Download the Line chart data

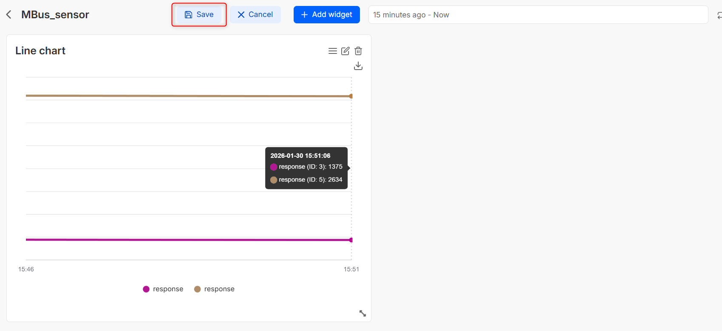point(358,66)
